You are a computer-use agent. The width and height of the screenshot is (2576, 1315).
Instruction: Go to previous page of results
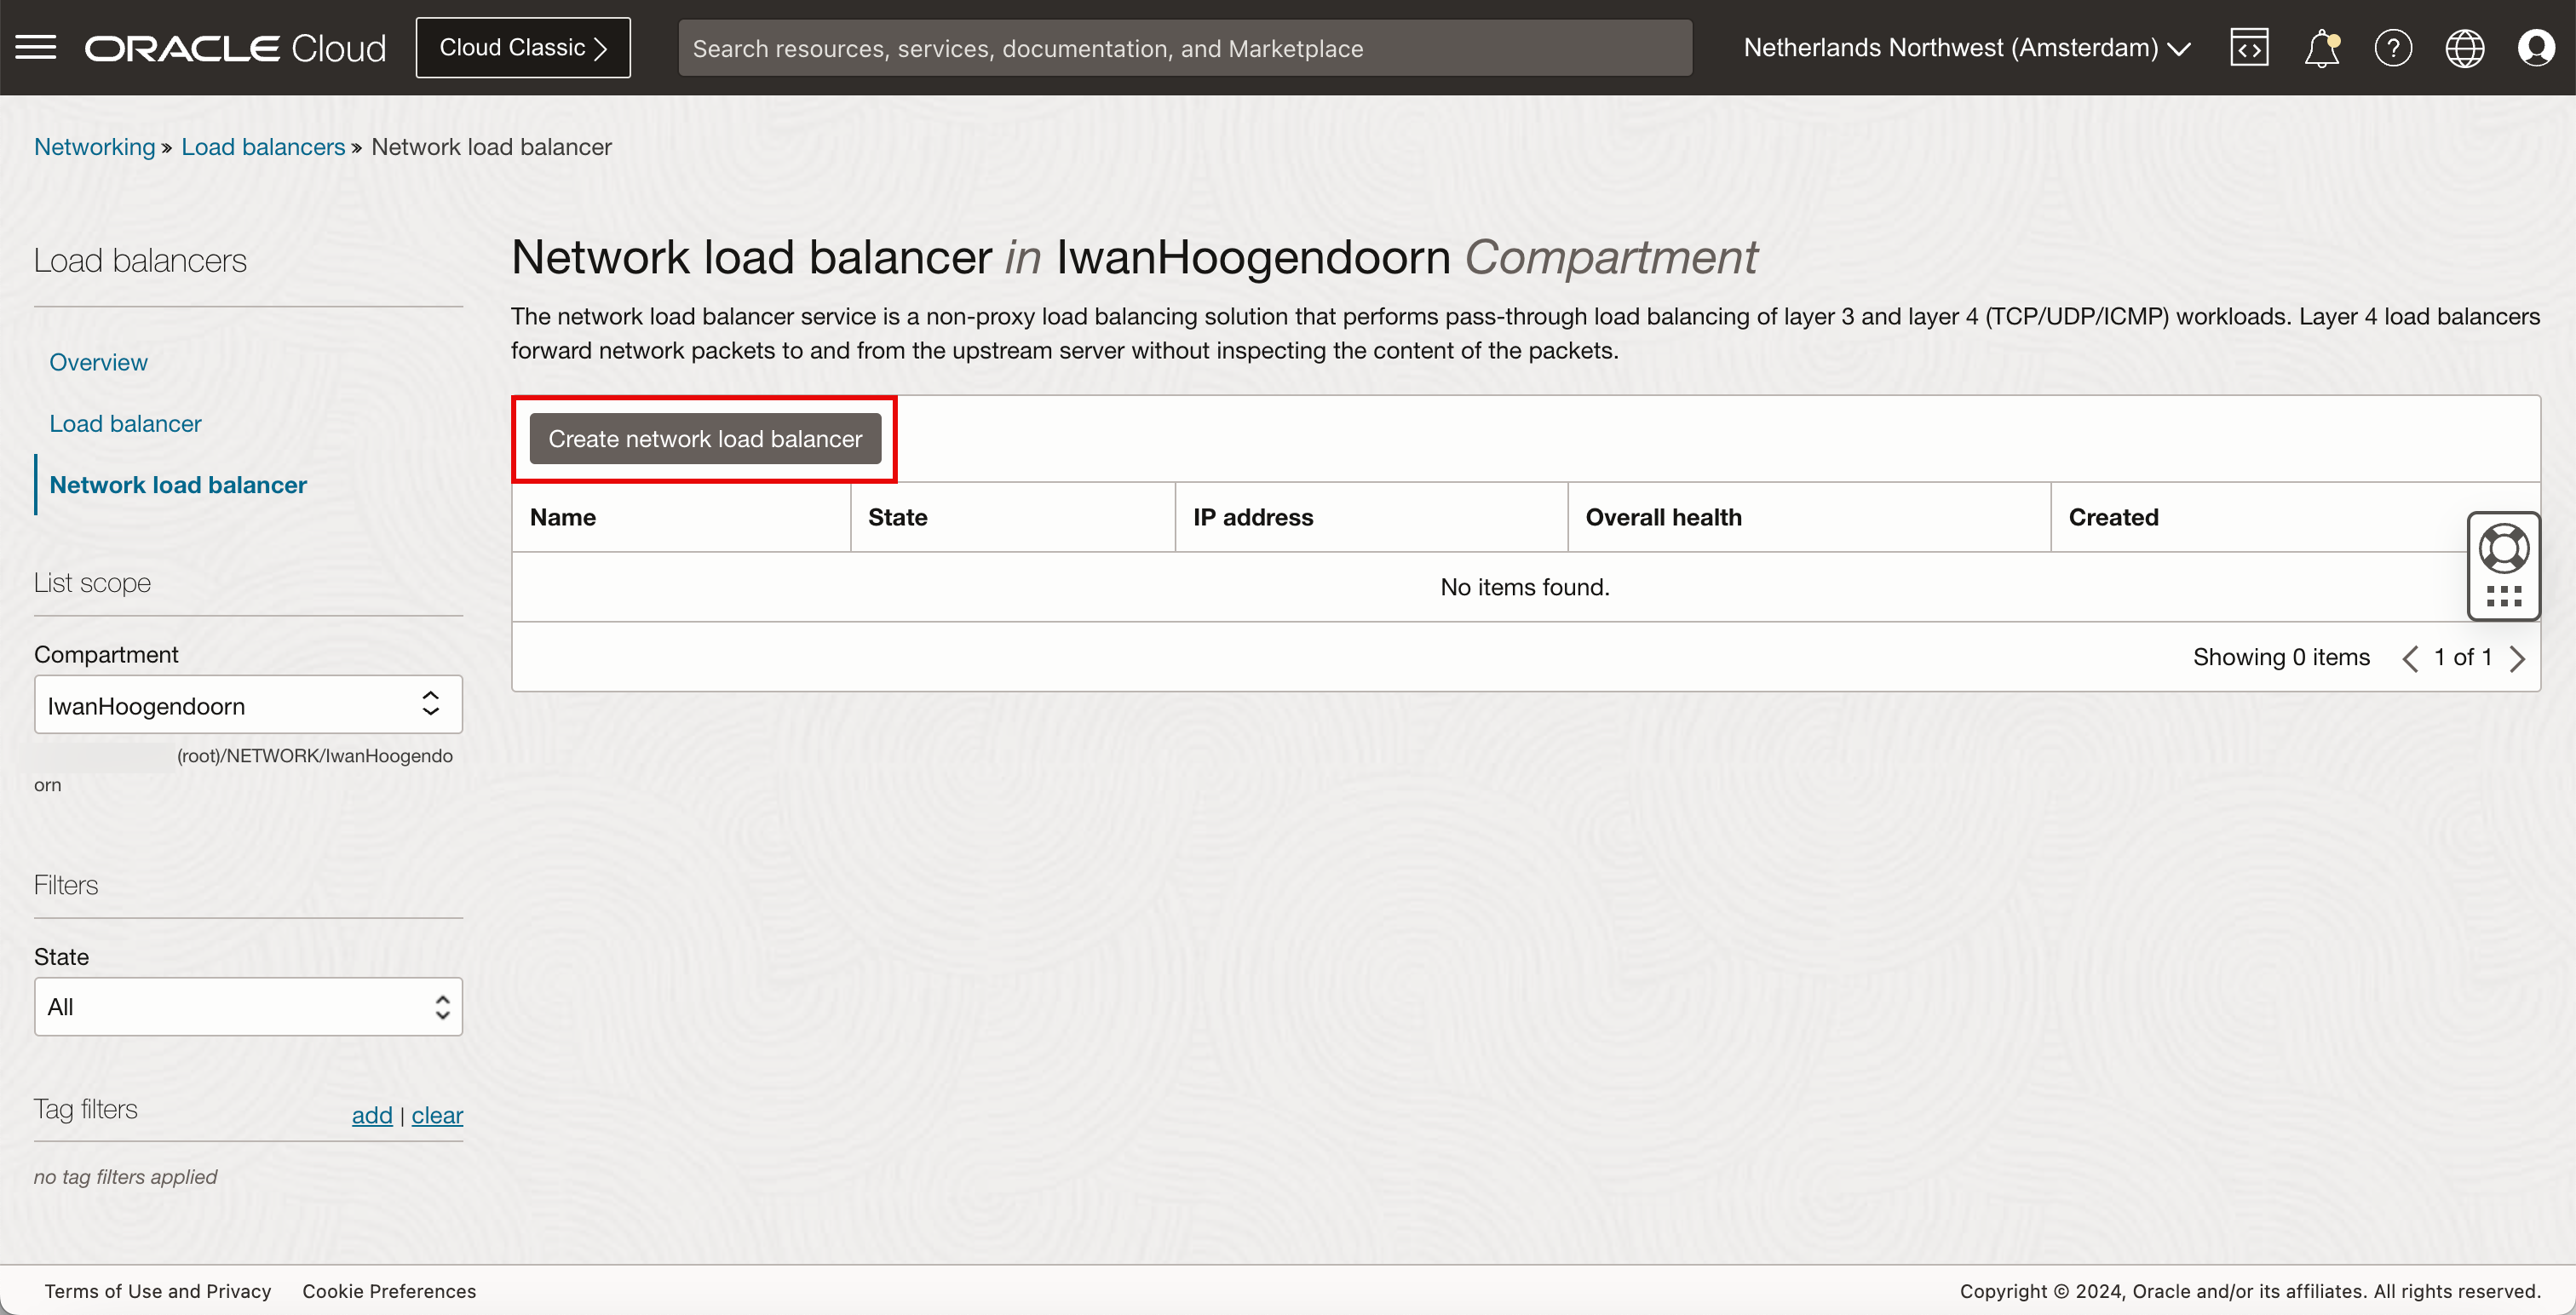pos(2410,658)
